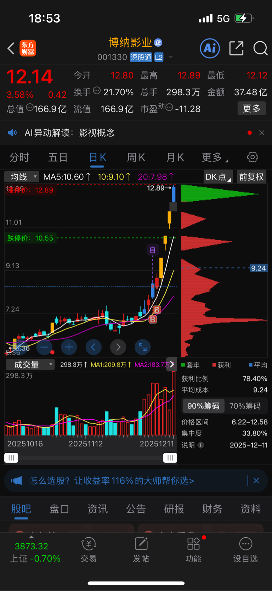Switch to 周K chart tab
The height and width of the screenshot is (591, 272).
[x=136, y=157]
